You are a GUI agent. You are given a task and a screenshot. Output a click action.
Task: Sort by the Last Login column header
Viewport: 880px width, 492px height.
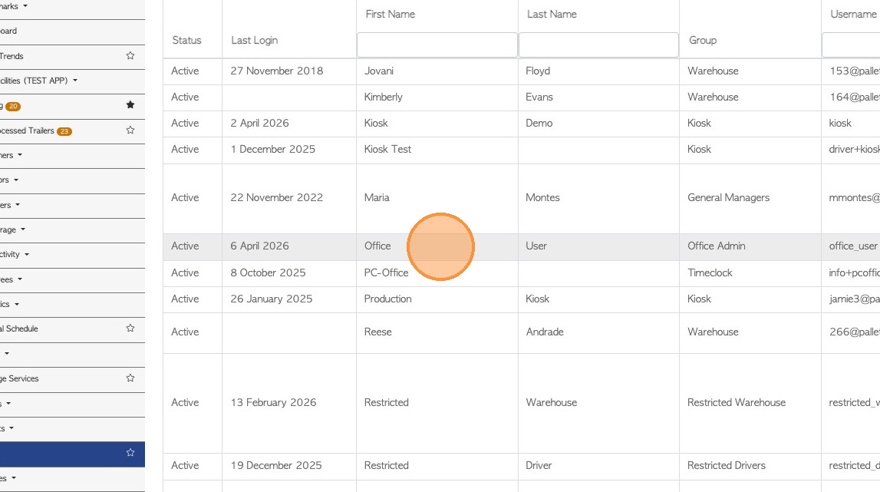coord(254,40)
